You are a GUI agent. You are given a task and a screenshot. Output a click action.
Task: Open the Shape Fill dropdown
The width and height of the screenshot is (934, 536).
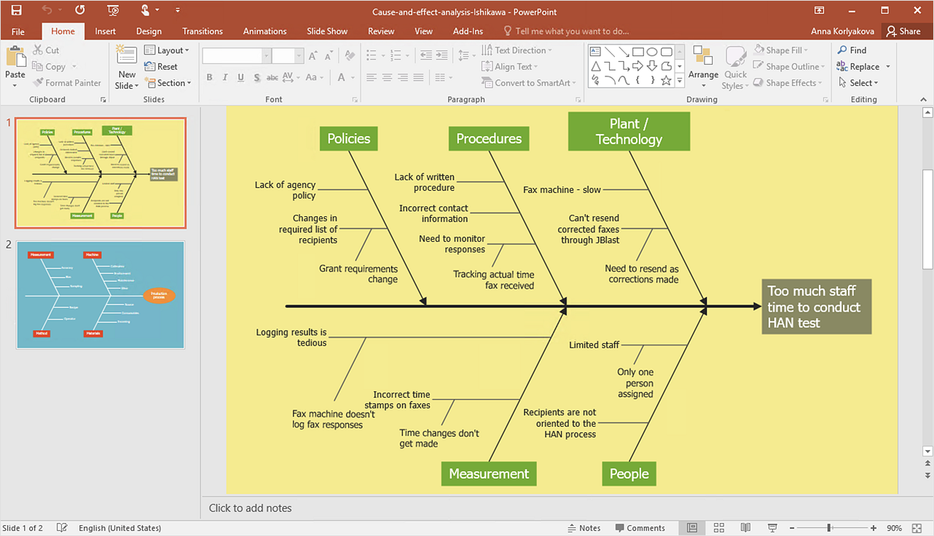tap(788, 50)
